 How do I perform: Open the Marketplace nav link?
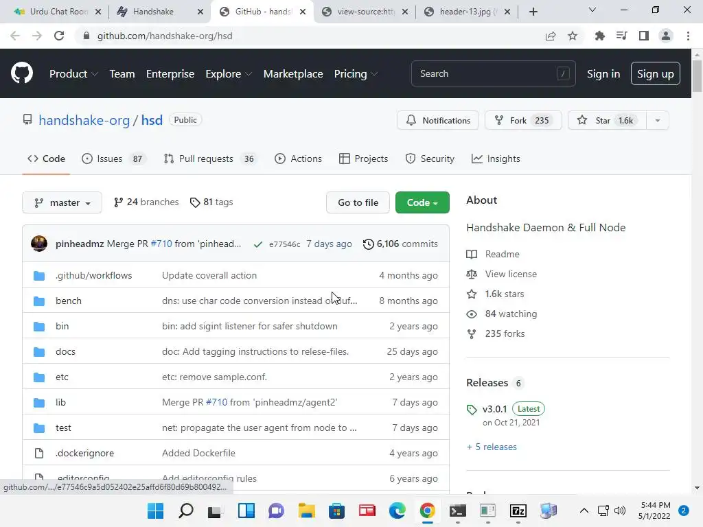(x=293, y=74)
